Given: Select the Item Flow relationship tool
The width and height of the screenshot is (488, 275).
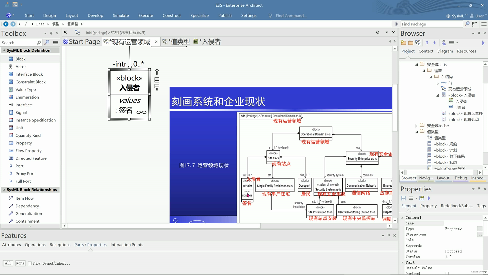Looking at the screenshot, I should [24, 198].
